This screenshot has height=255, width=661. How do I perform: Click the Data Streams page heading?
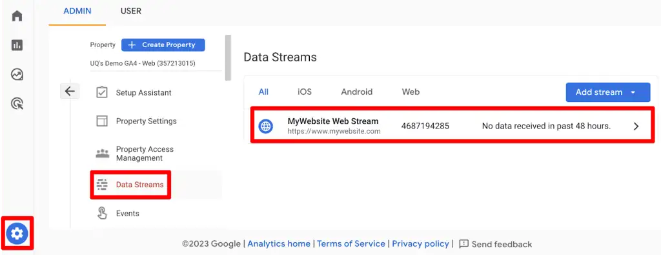click(x=280, y=57)
